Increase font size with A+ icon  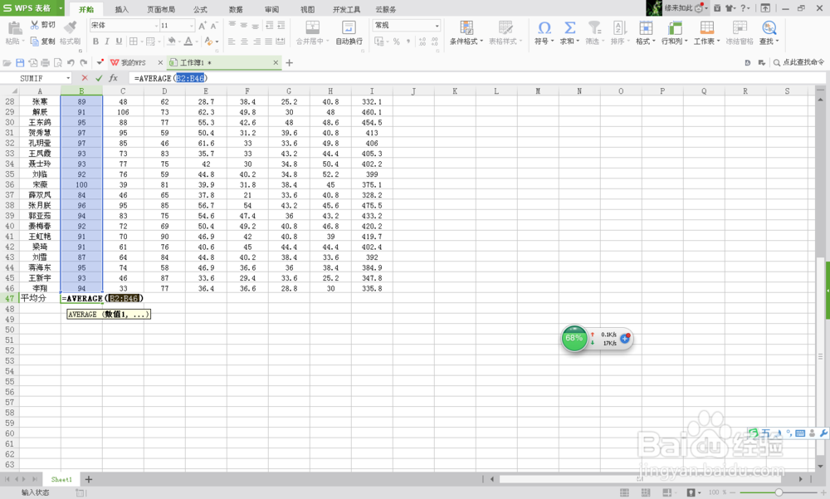[203, 26]
